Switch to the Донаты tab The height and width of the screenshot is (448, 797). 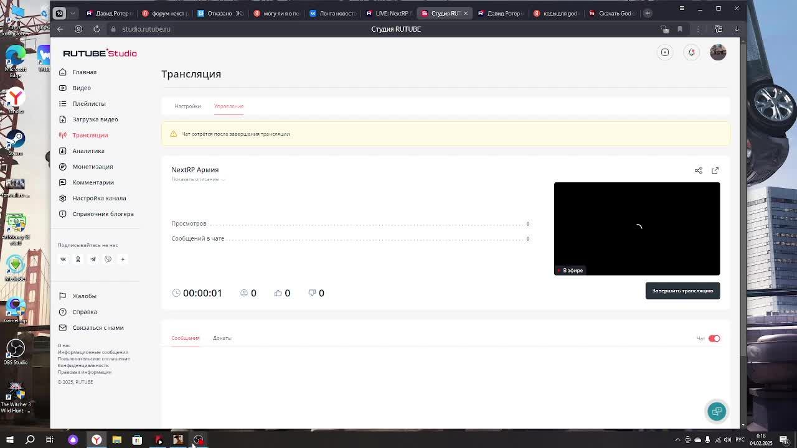tap(222, 338)
